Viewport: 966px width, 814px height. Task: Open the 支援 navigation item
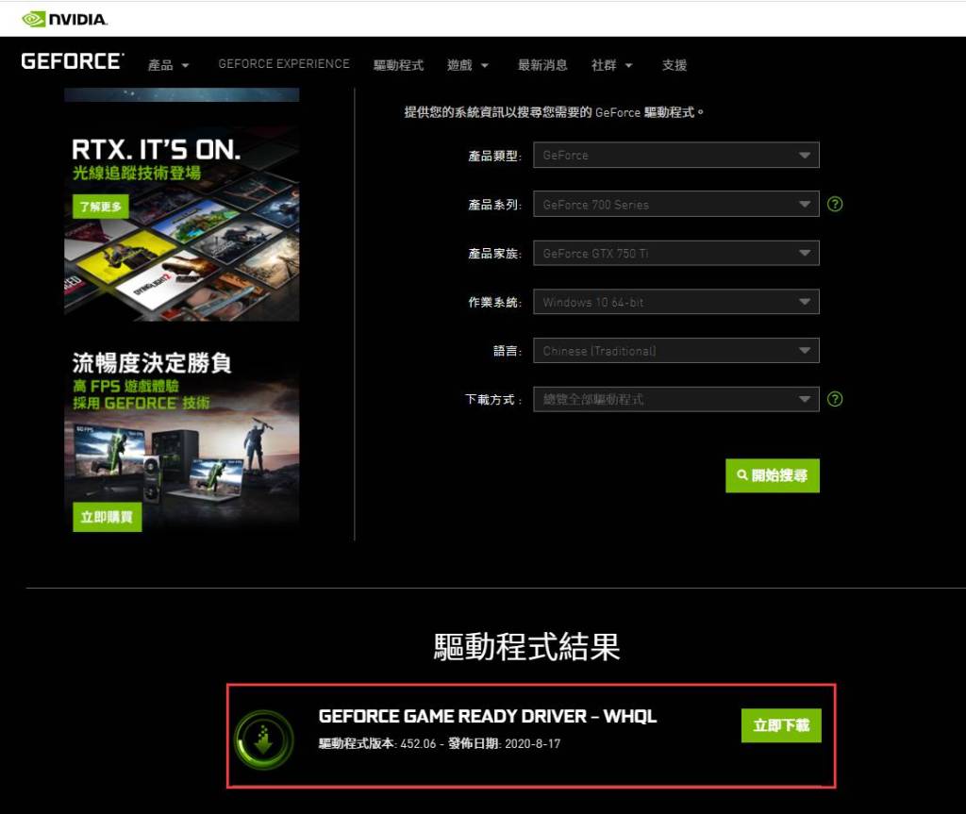(674, 65)
